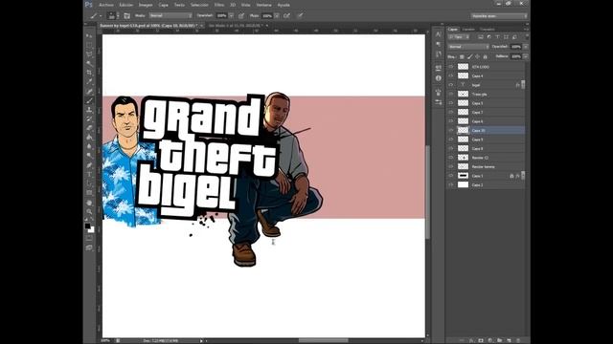Select the Crop tool
The height and width of the screenshot is (344, 613).
(x=89, y=73)
